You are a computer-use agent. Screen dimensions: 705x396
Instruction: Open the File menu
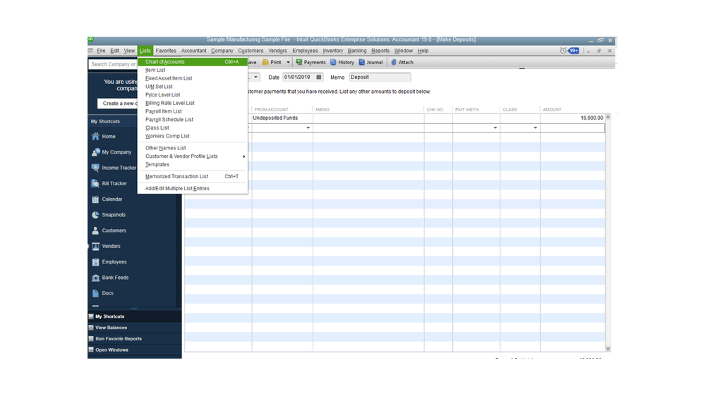101,51
